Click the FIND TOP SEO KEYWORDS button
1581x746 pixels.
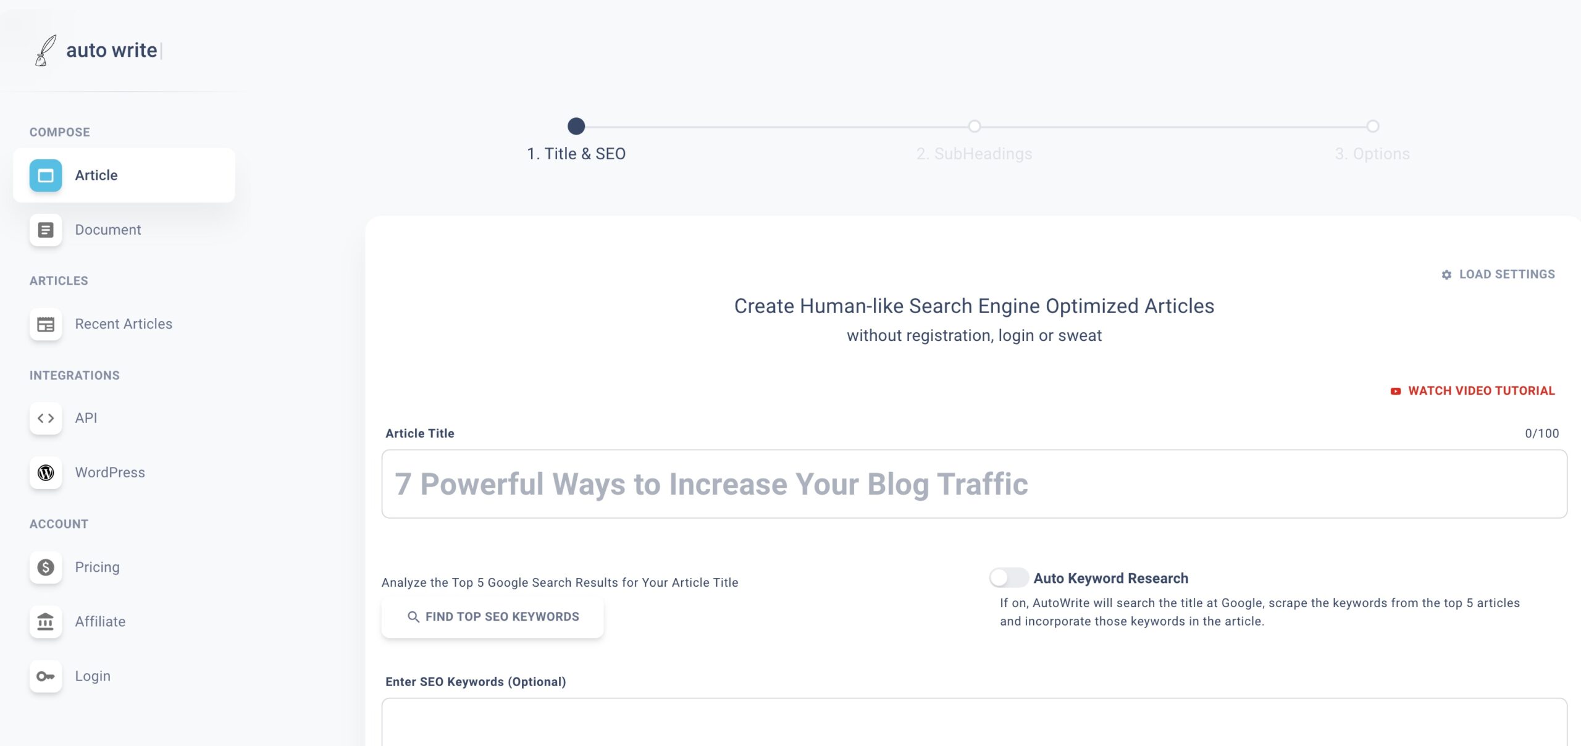coord(492,617)
